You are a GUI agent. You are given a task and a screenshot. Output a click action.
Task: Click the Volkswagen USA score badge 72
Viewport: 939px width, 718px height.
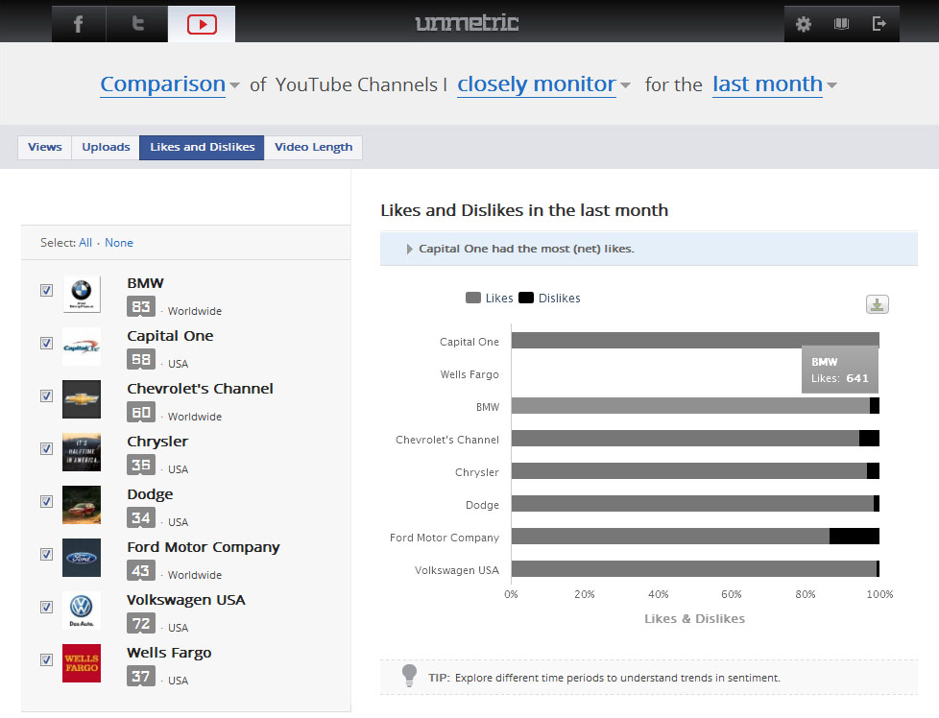click(141, 623)
